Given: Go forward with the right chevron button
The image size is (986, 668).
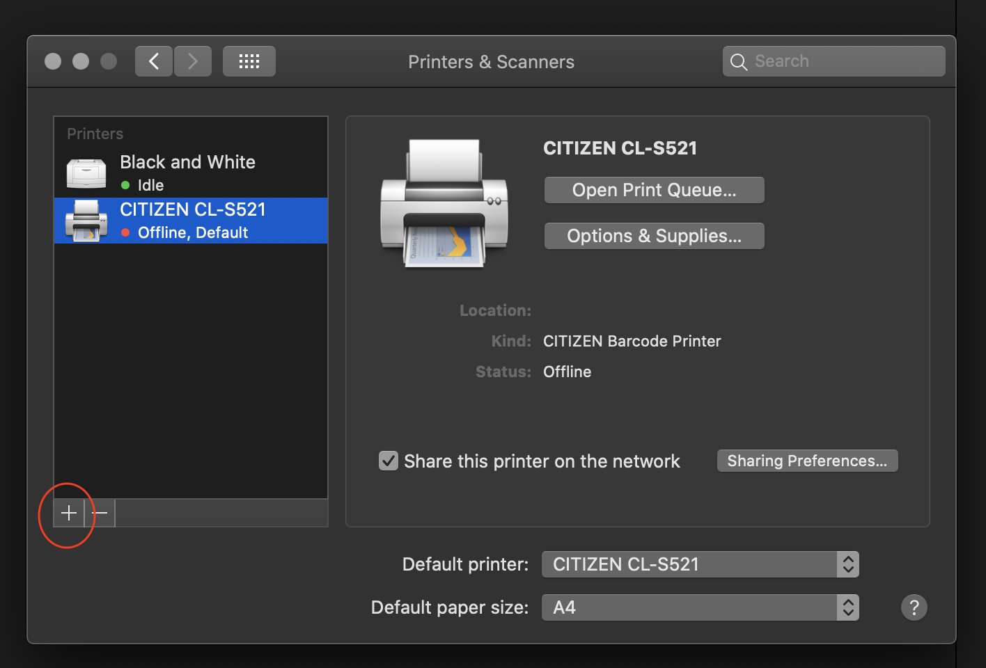Looking at the screenshot, I should 193,61.
